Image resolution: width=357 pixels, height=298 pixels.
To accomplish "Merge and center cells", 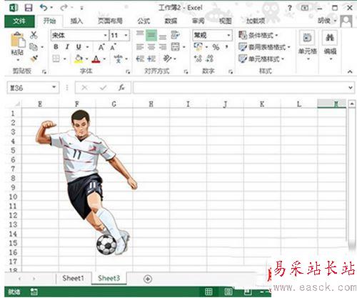I will tap(176, 47).
